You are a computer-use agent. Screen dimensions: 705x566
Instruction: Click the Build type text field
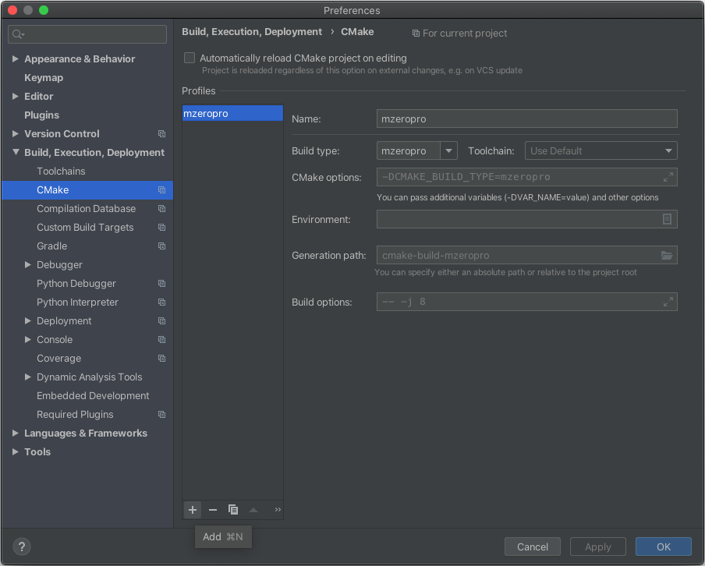click(408, 150)
